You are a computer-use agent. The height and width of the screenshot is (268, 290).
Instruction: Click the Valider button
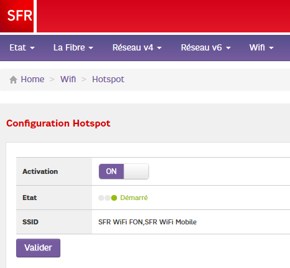(x=39, y=248)
